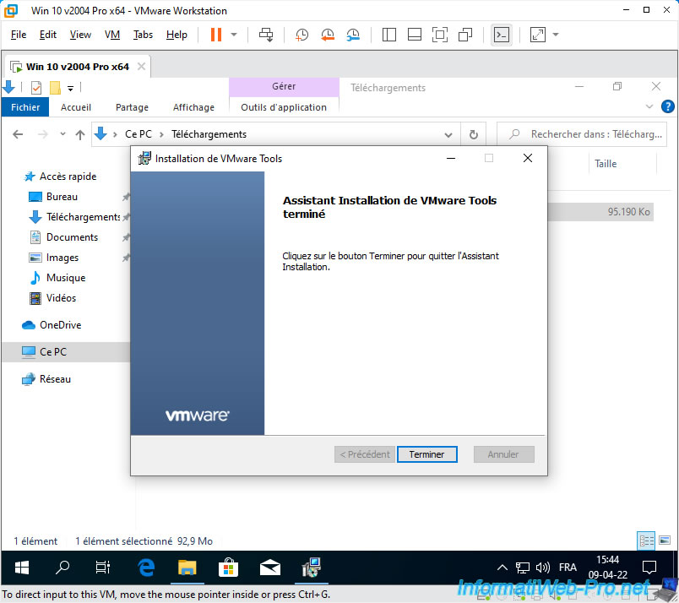Open the Accueil ribbon tab
The image size is (679, 603).
point(76,107)
